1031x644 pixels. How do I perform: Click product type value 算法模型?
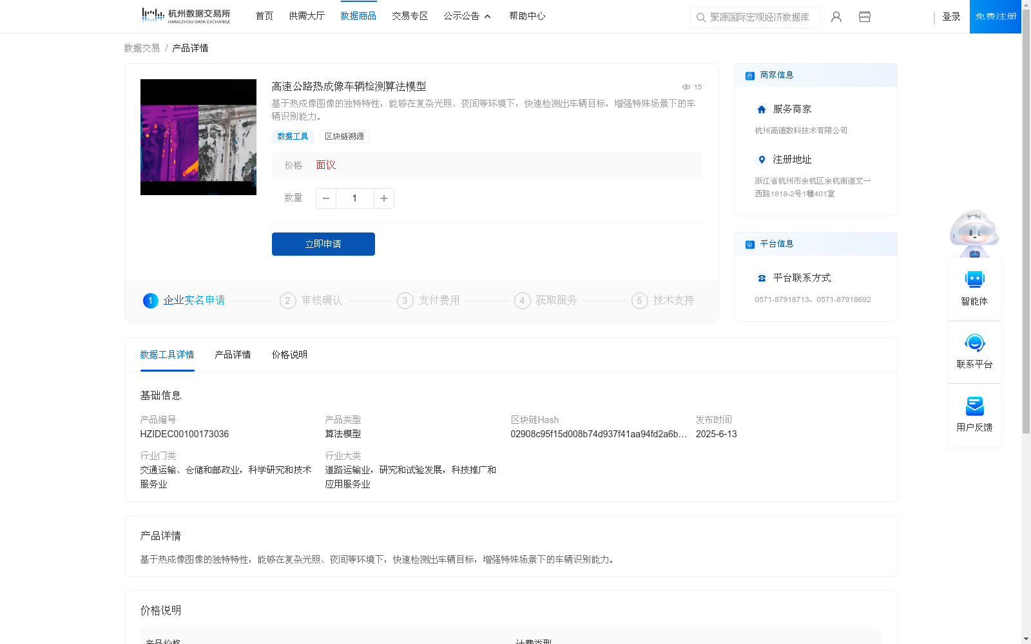(343, 434)
